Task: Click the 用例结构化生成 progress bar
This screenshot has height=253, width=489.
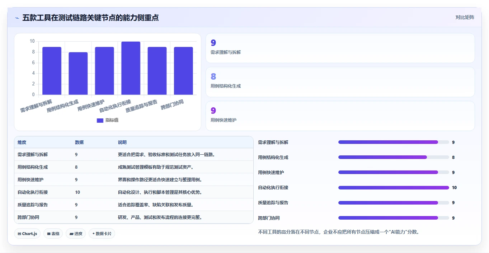Action: 394,157
